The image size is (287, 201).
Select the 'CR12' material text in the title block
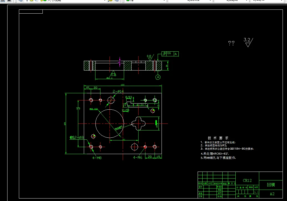pos(247,180)
